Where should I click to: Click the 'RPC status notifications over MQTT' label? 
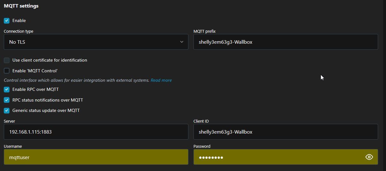(47, 100)
